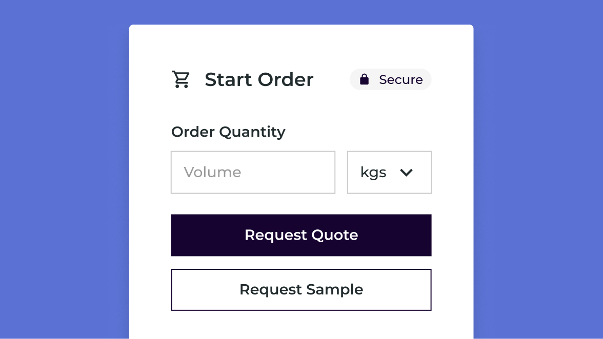This screenshot has height=339, width=603.
Task: Select the Secure badge pill
Action: pyautogui.click(x=390, y=79)
